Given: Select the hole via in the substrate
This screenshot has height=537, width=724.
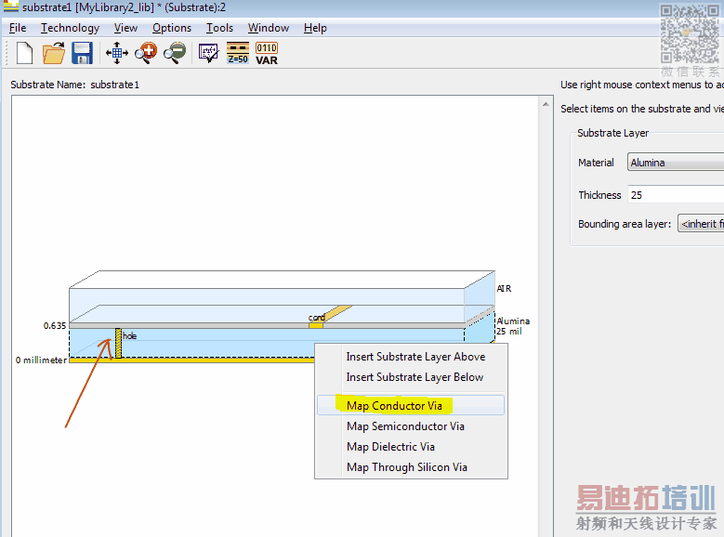Looking at the screenshot, I should 118,343.
